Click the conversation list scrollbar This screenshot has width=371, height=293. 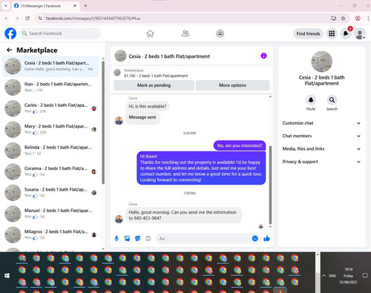point(103,122)
